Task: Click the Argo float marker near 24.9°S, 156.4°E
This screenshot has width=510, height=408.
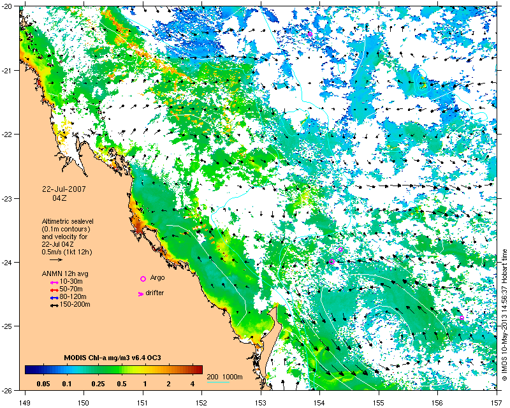Action: pos(462,318)
